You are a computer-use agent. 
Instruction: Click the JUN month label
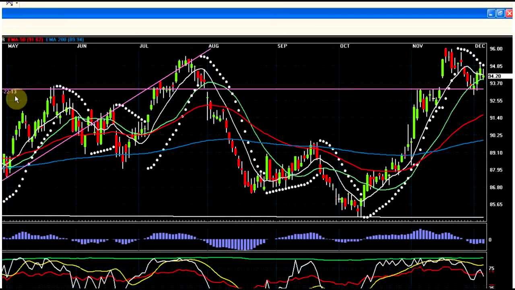(82, 46)
